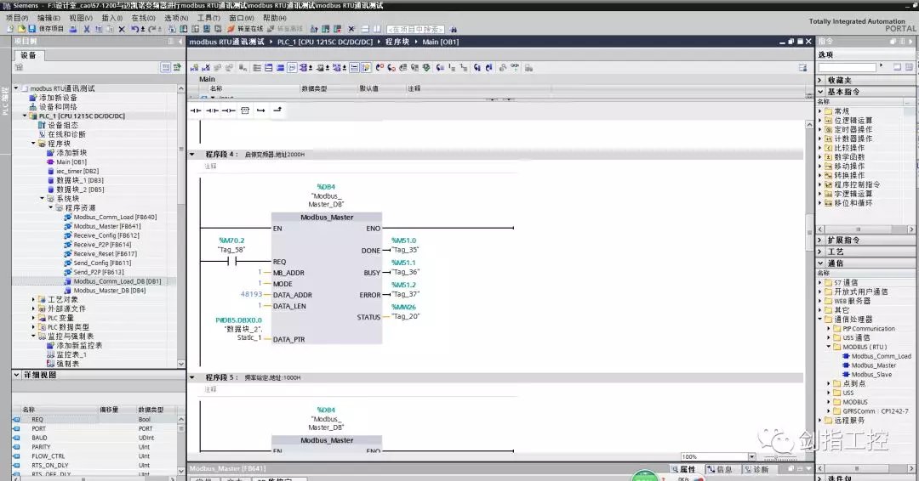Click the delete X icon in main toolbar
Image resolution: width=919 pixels, height=481 pixels.
coord(122,29)
